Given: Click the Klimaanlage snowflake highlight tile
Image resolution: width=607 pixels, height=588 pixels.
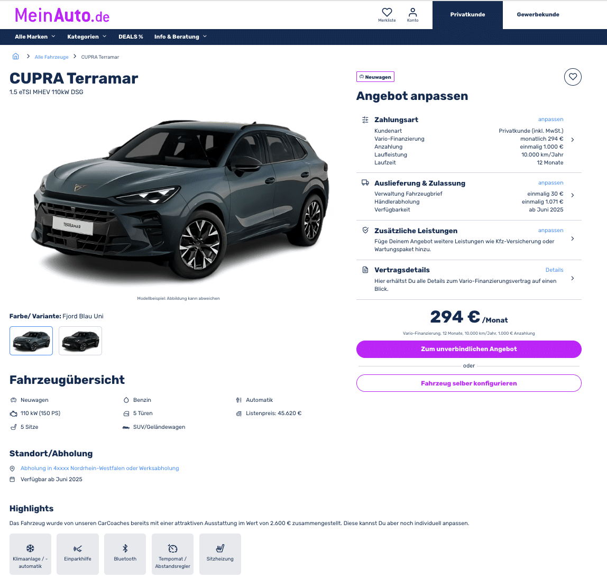Looking at the screenshot, I should click(x=30, y=554).
